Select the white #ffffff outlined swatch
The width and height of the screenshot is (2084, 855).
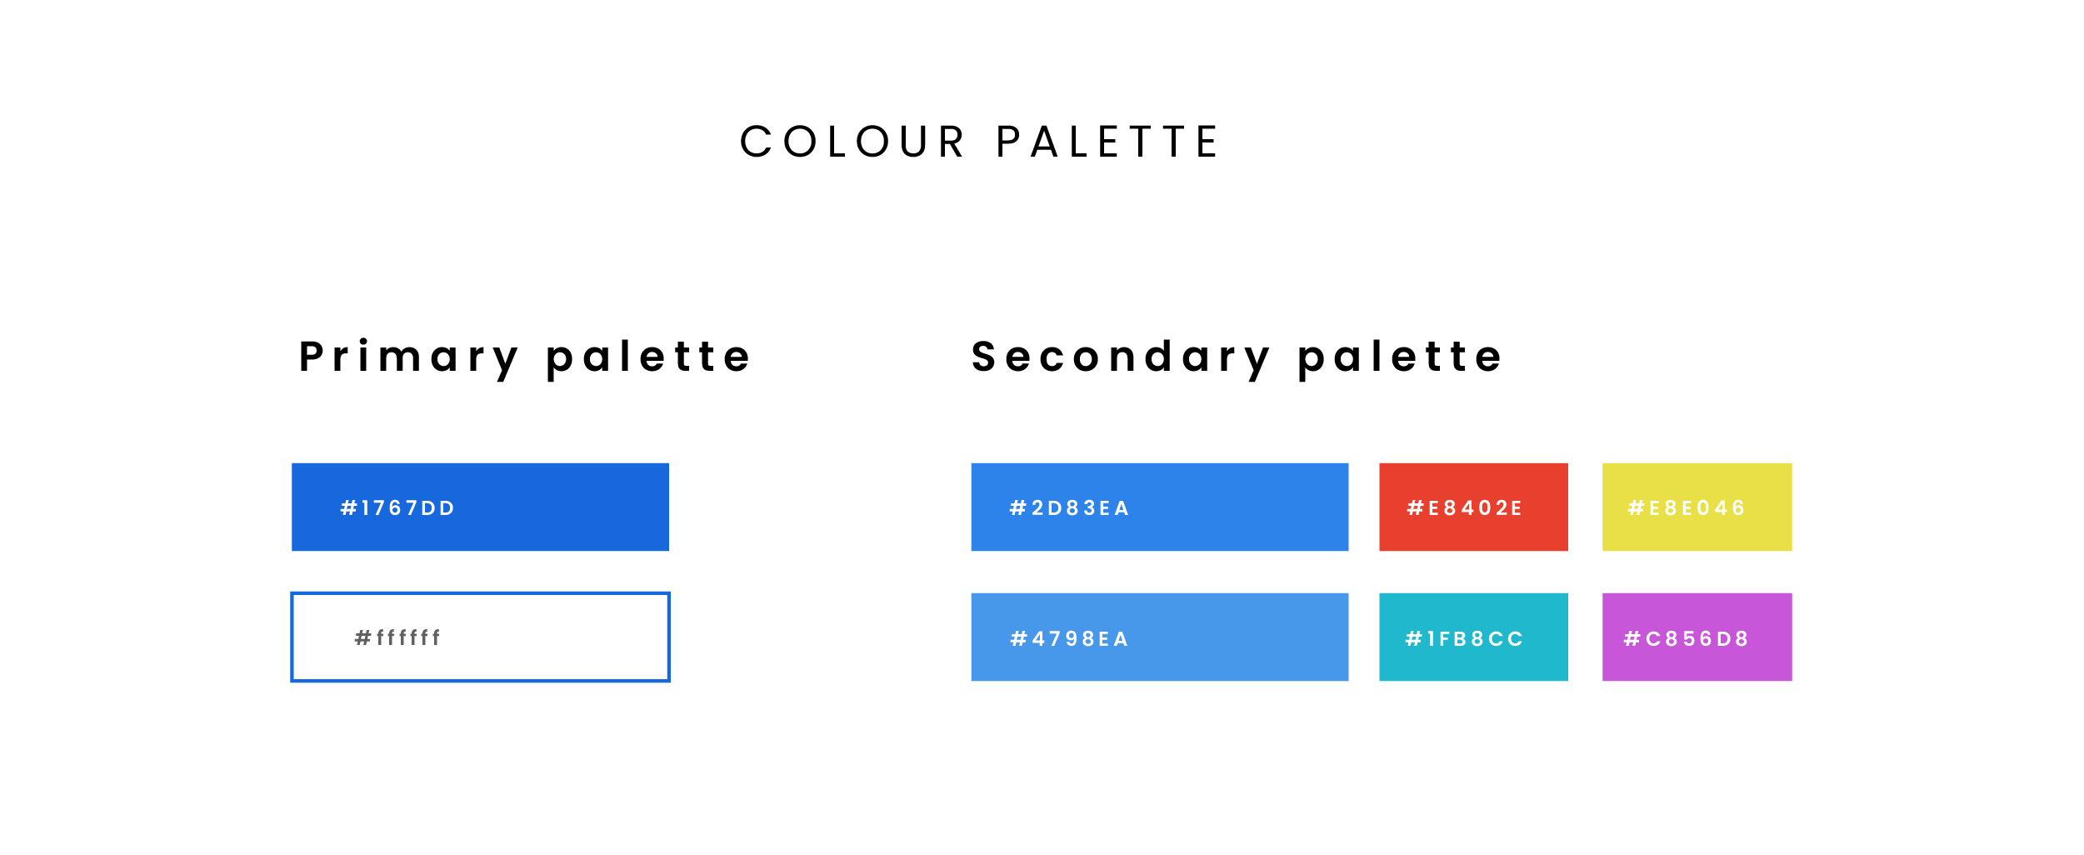(x=567, y=637)
